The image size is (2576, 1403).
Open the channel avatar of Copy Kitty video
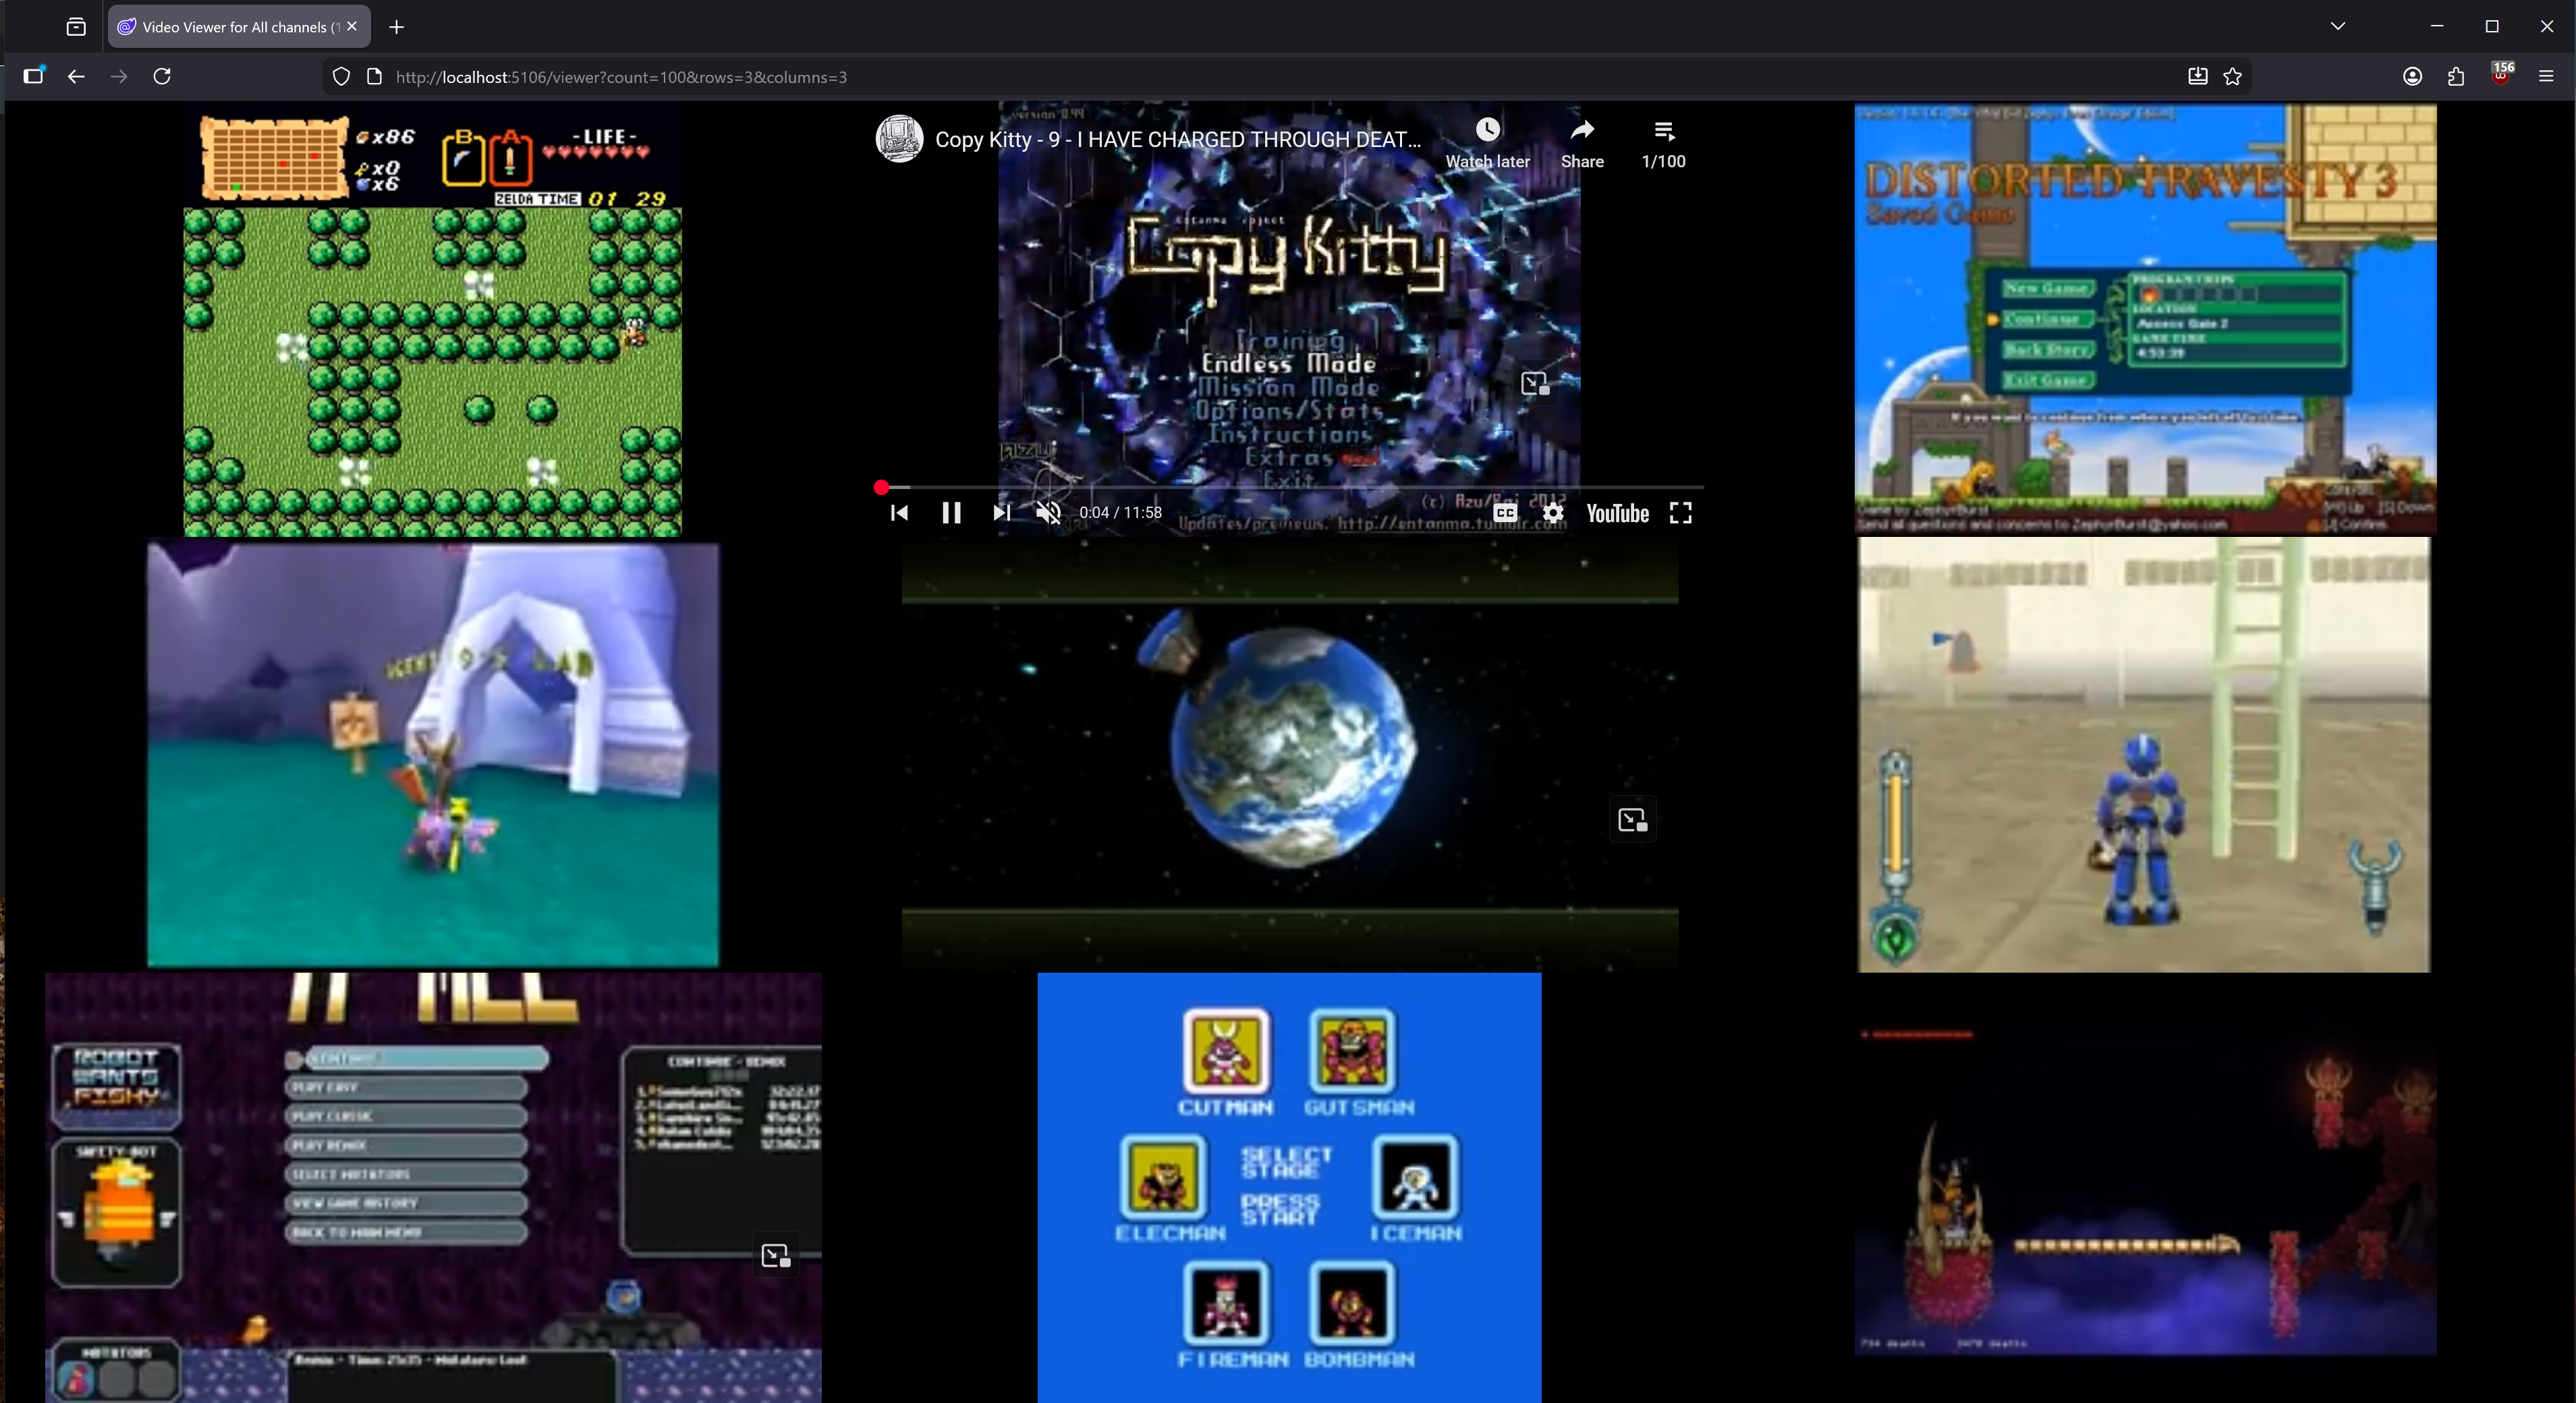click(x=899, y=139)
